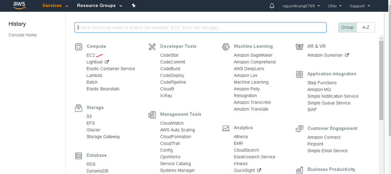Open Amazon SageMaker
The image size is (391, 174).
tap(253, 55)
